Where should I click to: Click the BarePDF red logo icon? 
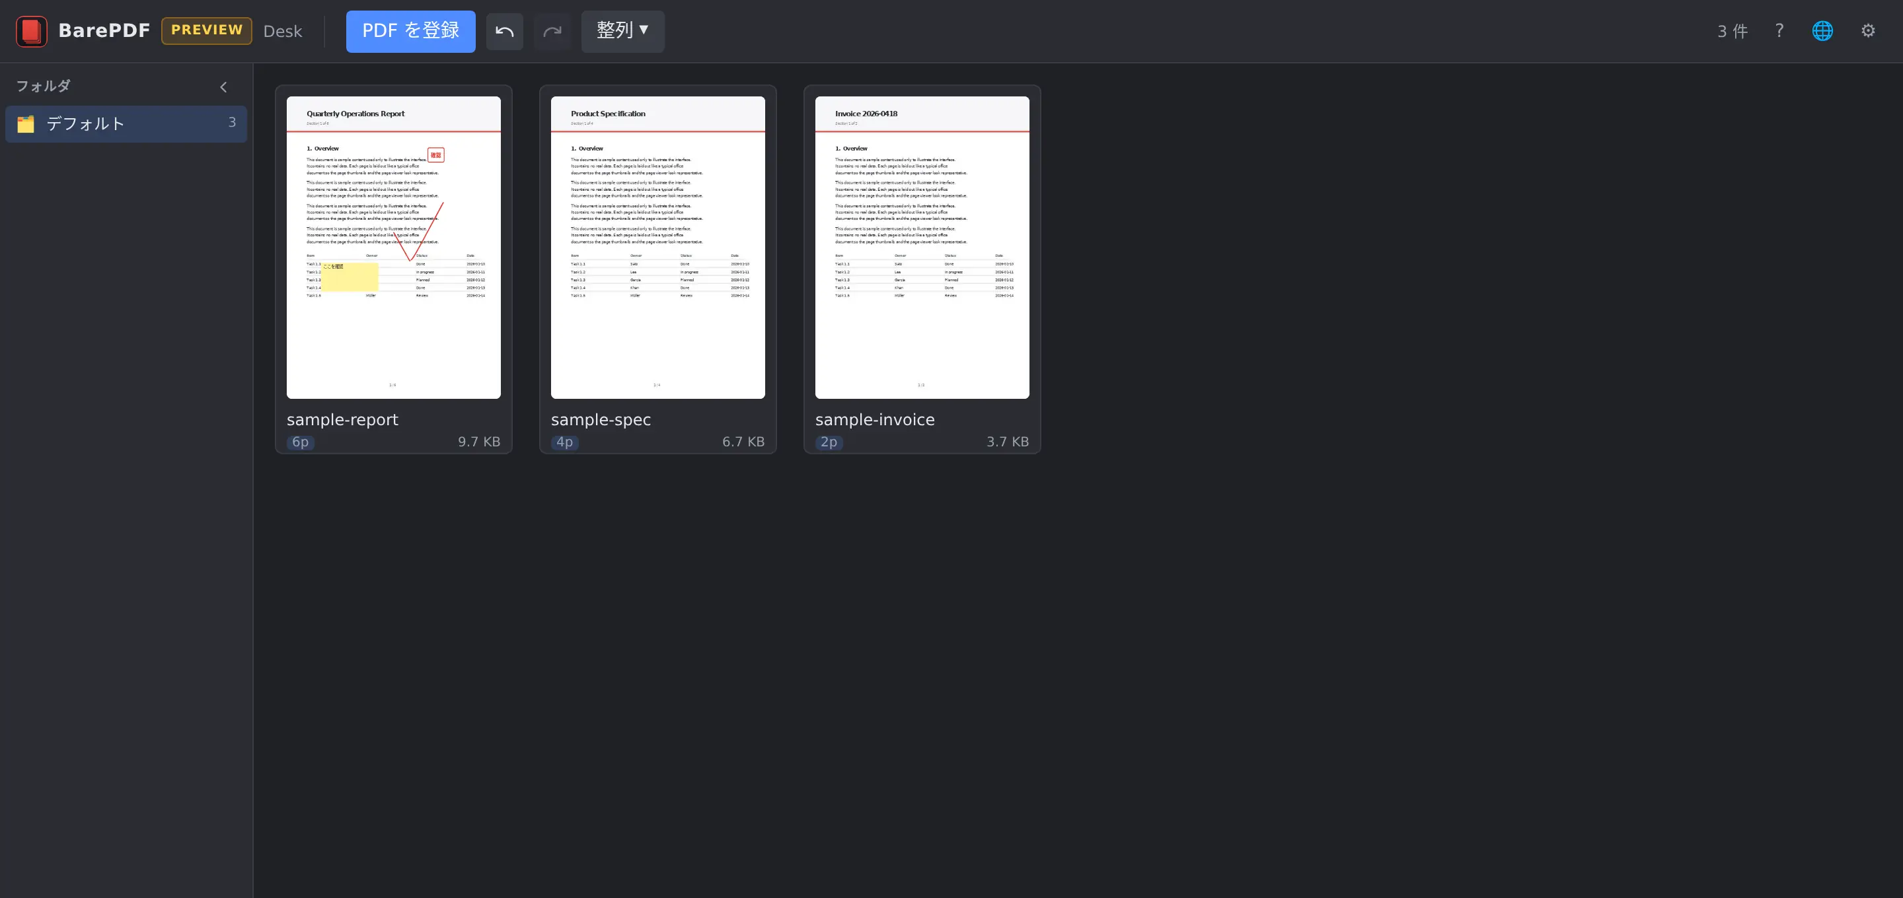coord(31,31)
